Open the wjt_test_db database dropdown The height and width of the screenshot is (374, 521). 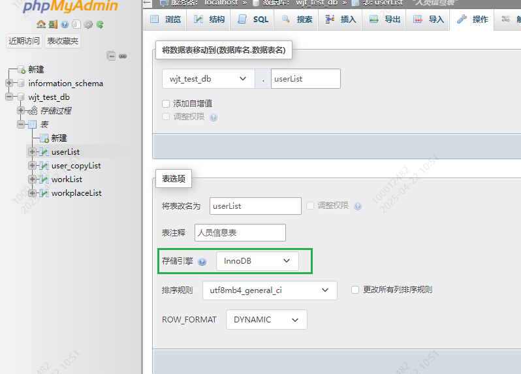pyautogui.click(x=208, y=79)
